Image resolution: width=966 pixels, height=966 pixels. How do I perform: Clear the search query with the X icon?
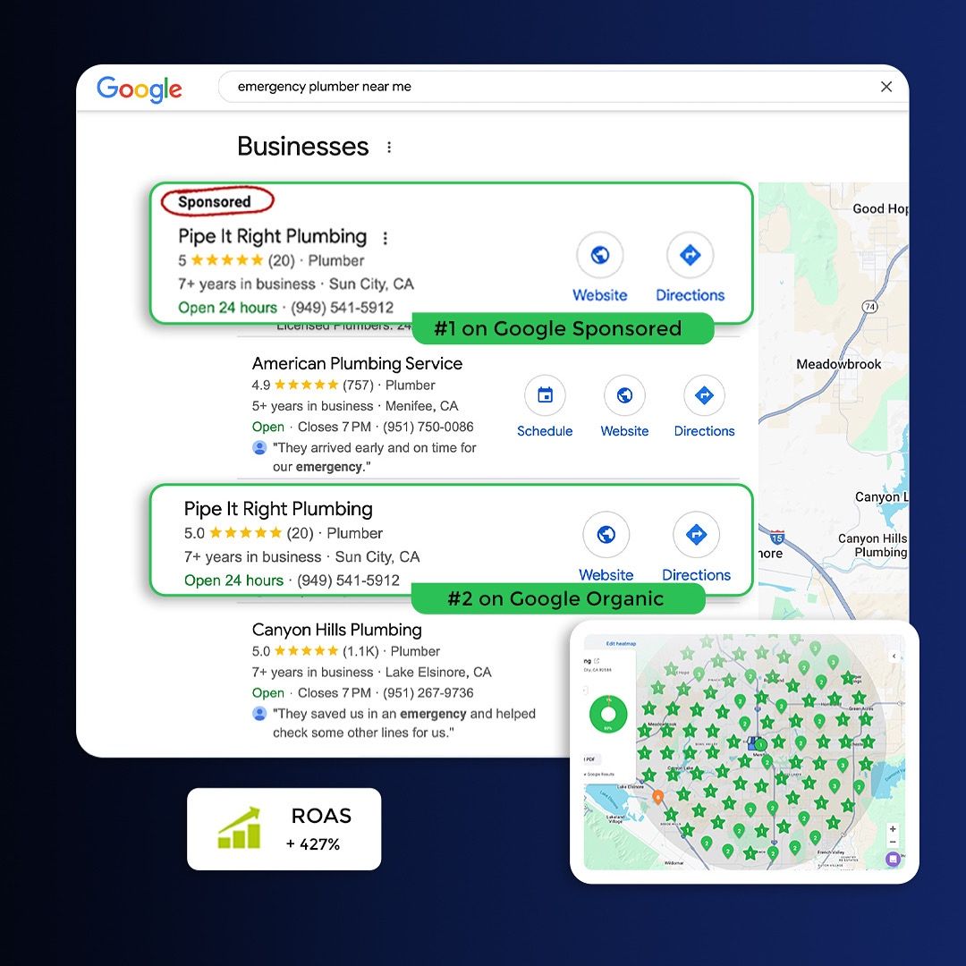885,87
